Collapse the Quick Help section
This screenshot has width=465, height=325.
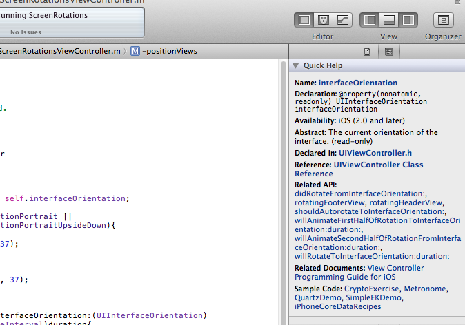tap(295, 65)
